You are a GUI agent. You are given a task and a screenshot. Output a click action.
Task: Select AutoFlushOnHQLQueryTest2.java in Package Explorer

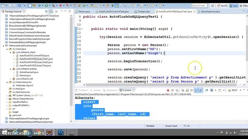36,62
